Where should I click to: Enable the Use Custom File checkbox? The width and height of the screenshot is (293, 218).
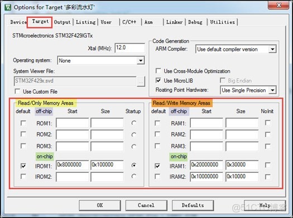pyautogui.click(x=17, y=91)
